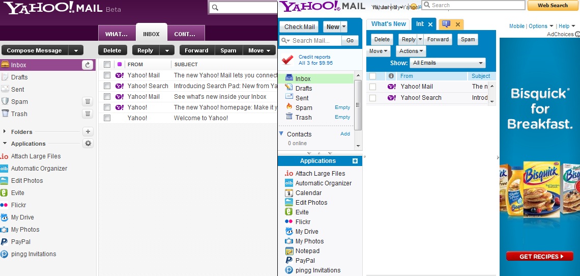Click the Check Mail button
Screen dimensions: 580x276
300,26
